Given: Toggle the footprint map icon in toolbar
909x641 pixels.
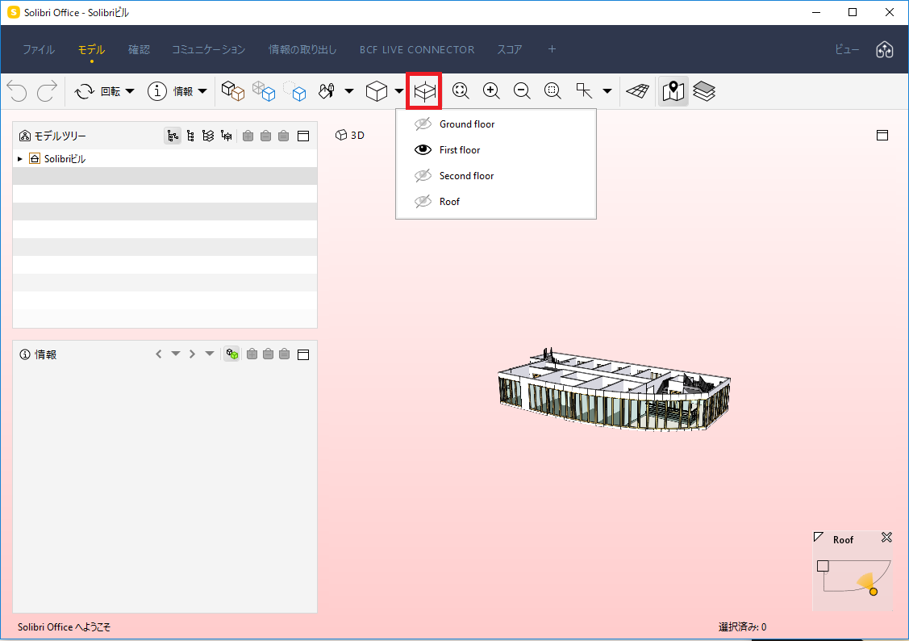Looking at the screenshot, I should coord(673,91).
